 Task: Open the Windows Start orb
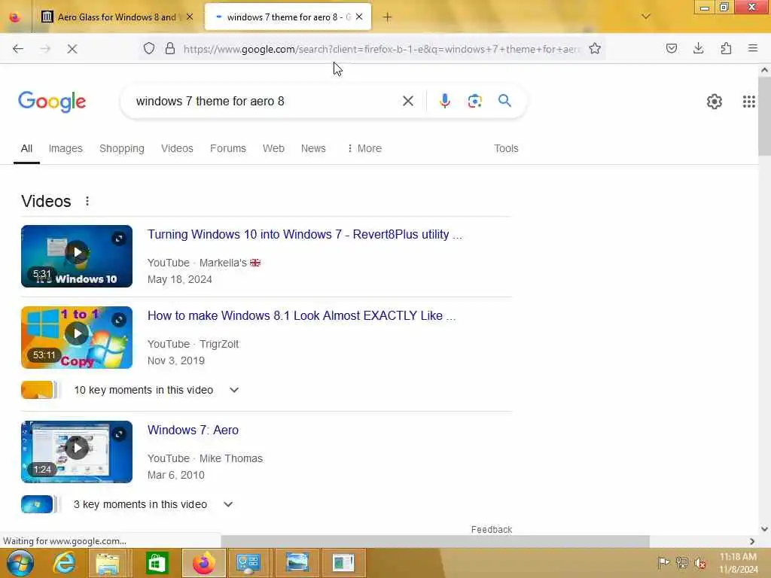pos(20,563)
